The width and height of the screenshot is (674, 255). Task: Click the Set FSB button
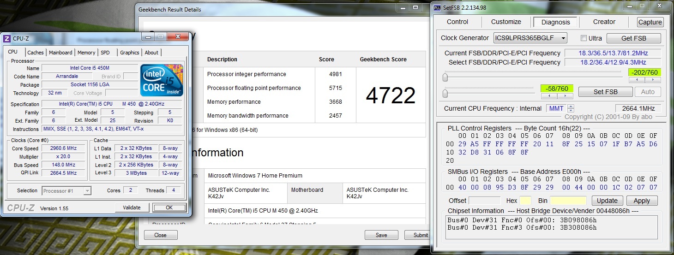(x=605, y=92)
